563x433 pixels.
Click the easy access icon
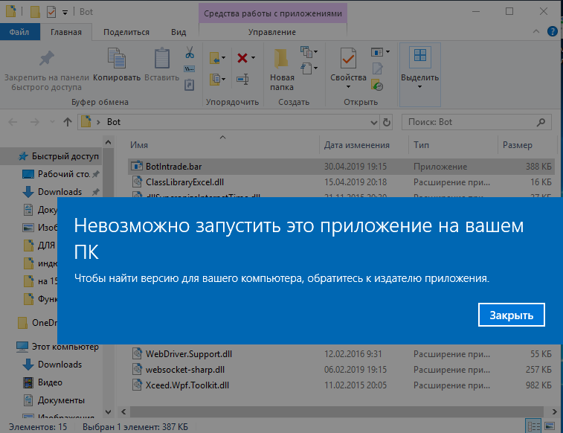click(x=306, y=68)
